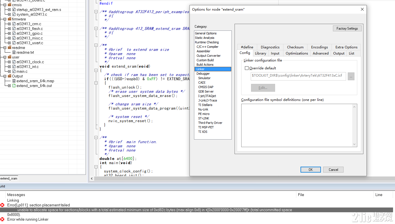Click the linker configuration file path field
395x224 pixels.
pos(298,76)
